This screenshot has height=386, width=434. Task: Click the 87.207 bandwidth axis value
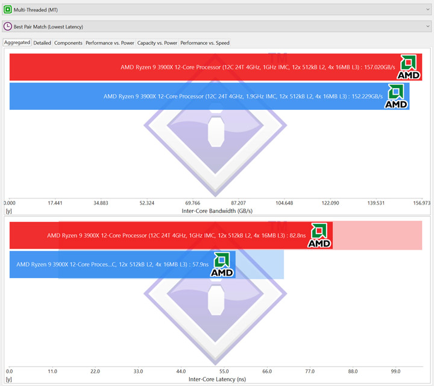point(238,203)
